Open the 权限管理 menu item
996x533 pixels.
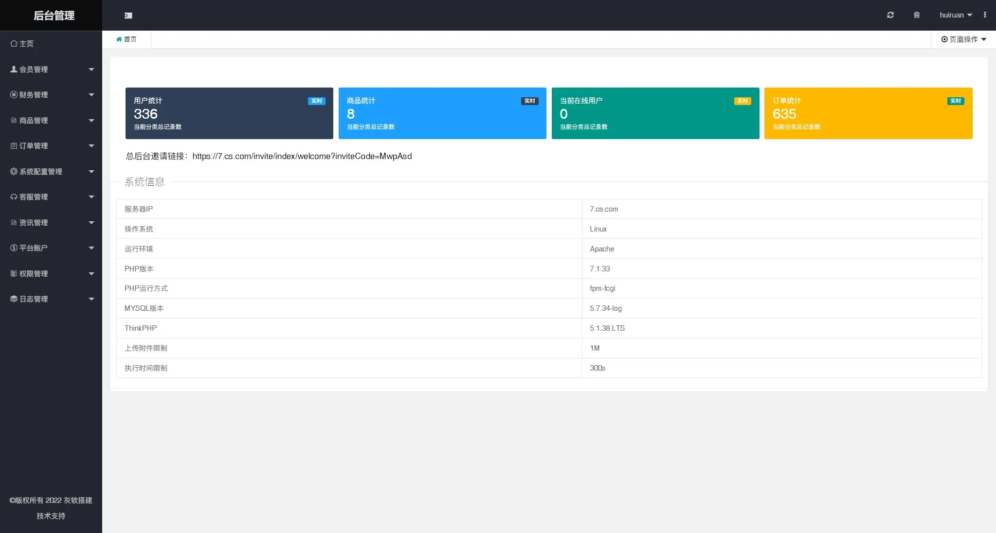tap(34, 274)
